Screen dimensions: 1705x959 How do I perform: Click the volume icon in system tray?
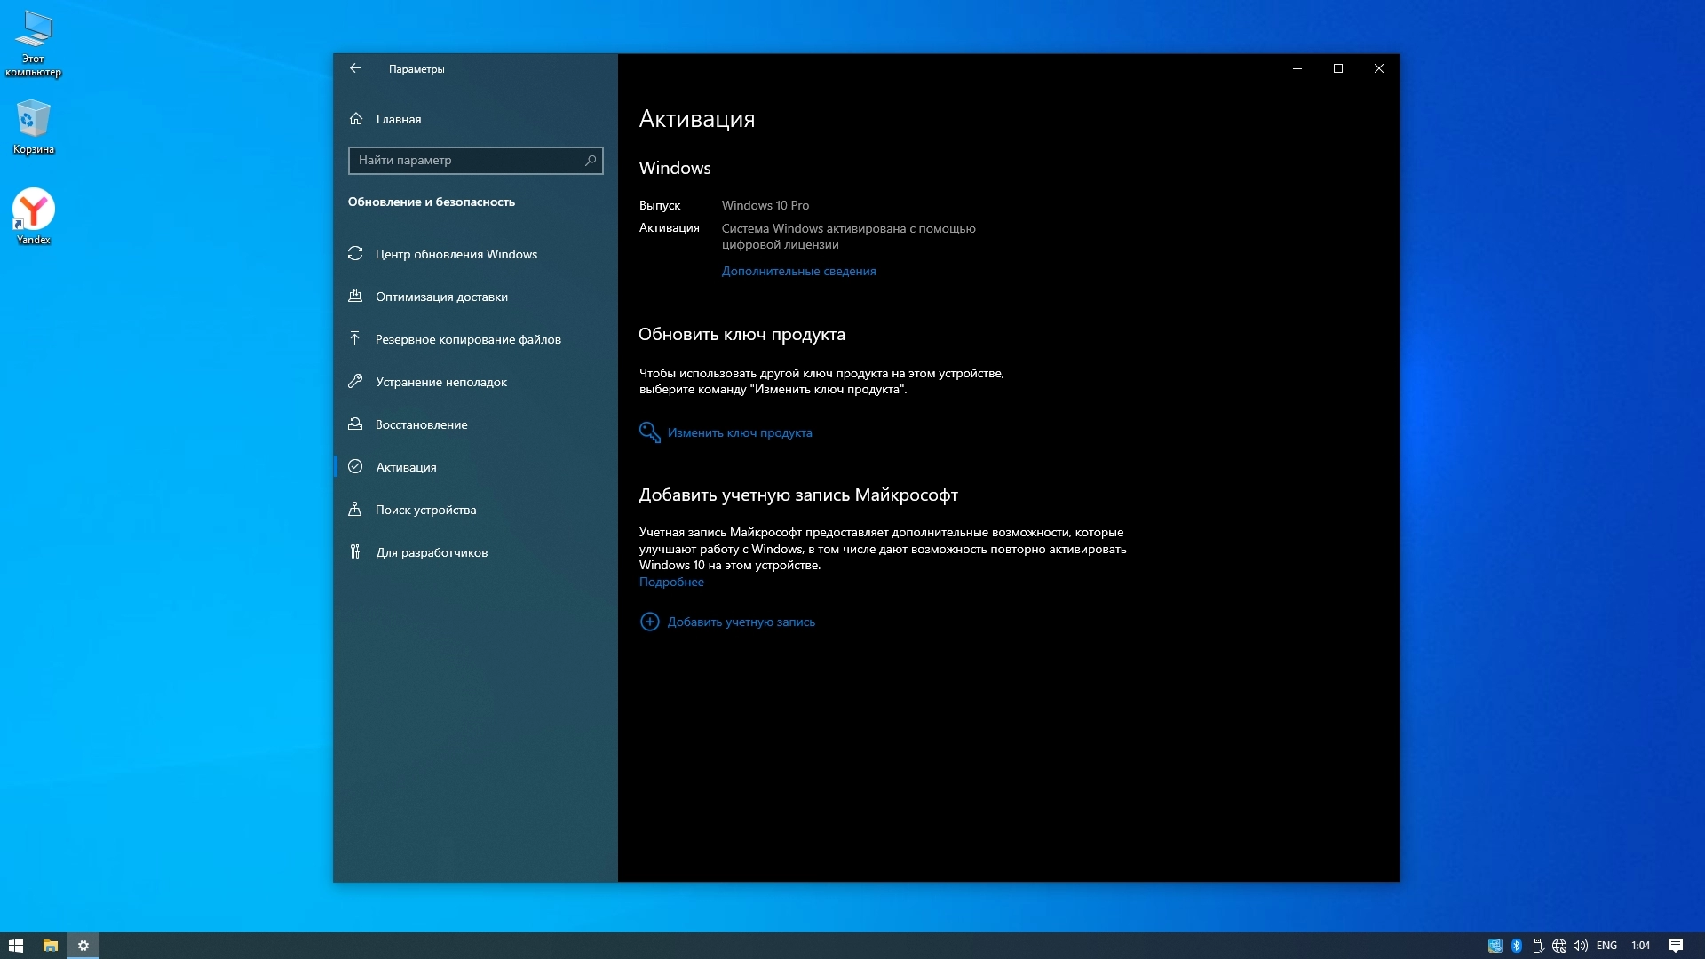tap(1581, 946)
